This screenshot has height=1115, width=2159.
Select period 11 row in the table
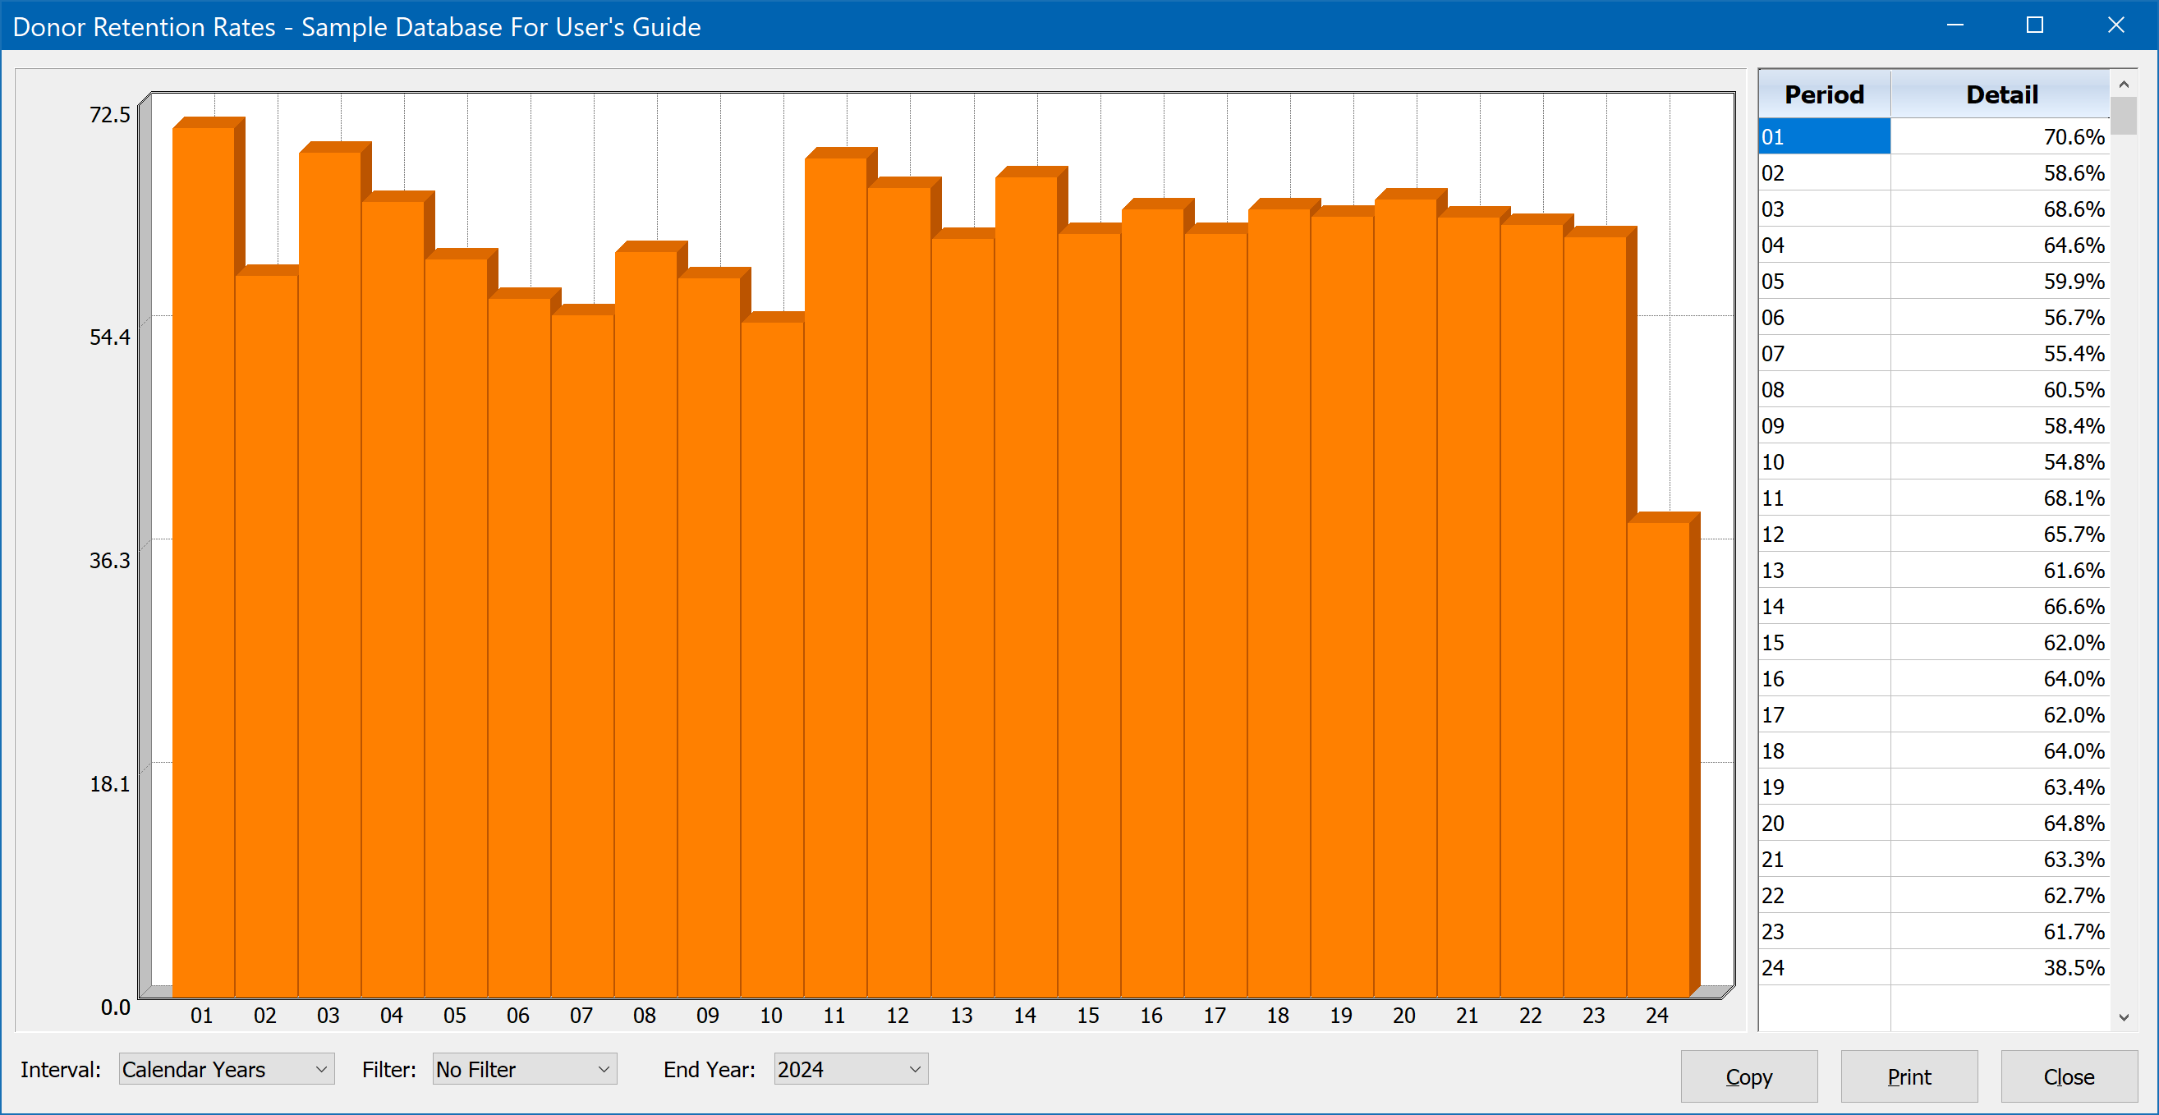[x=1933, y=498]
